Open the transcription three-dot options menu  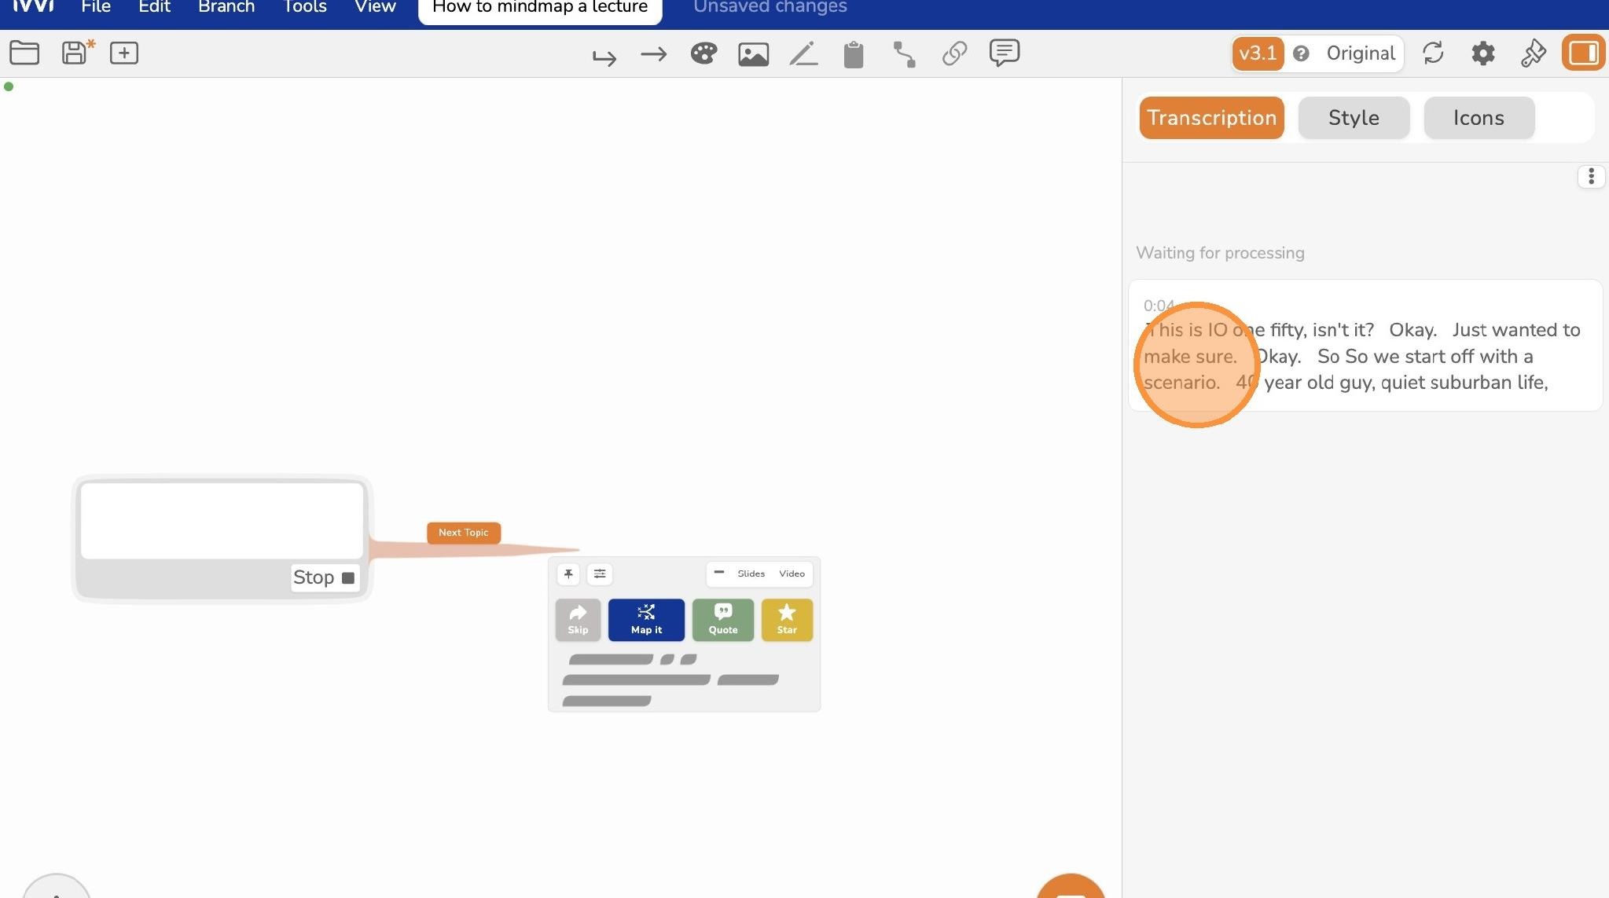tap(1591, 176)
